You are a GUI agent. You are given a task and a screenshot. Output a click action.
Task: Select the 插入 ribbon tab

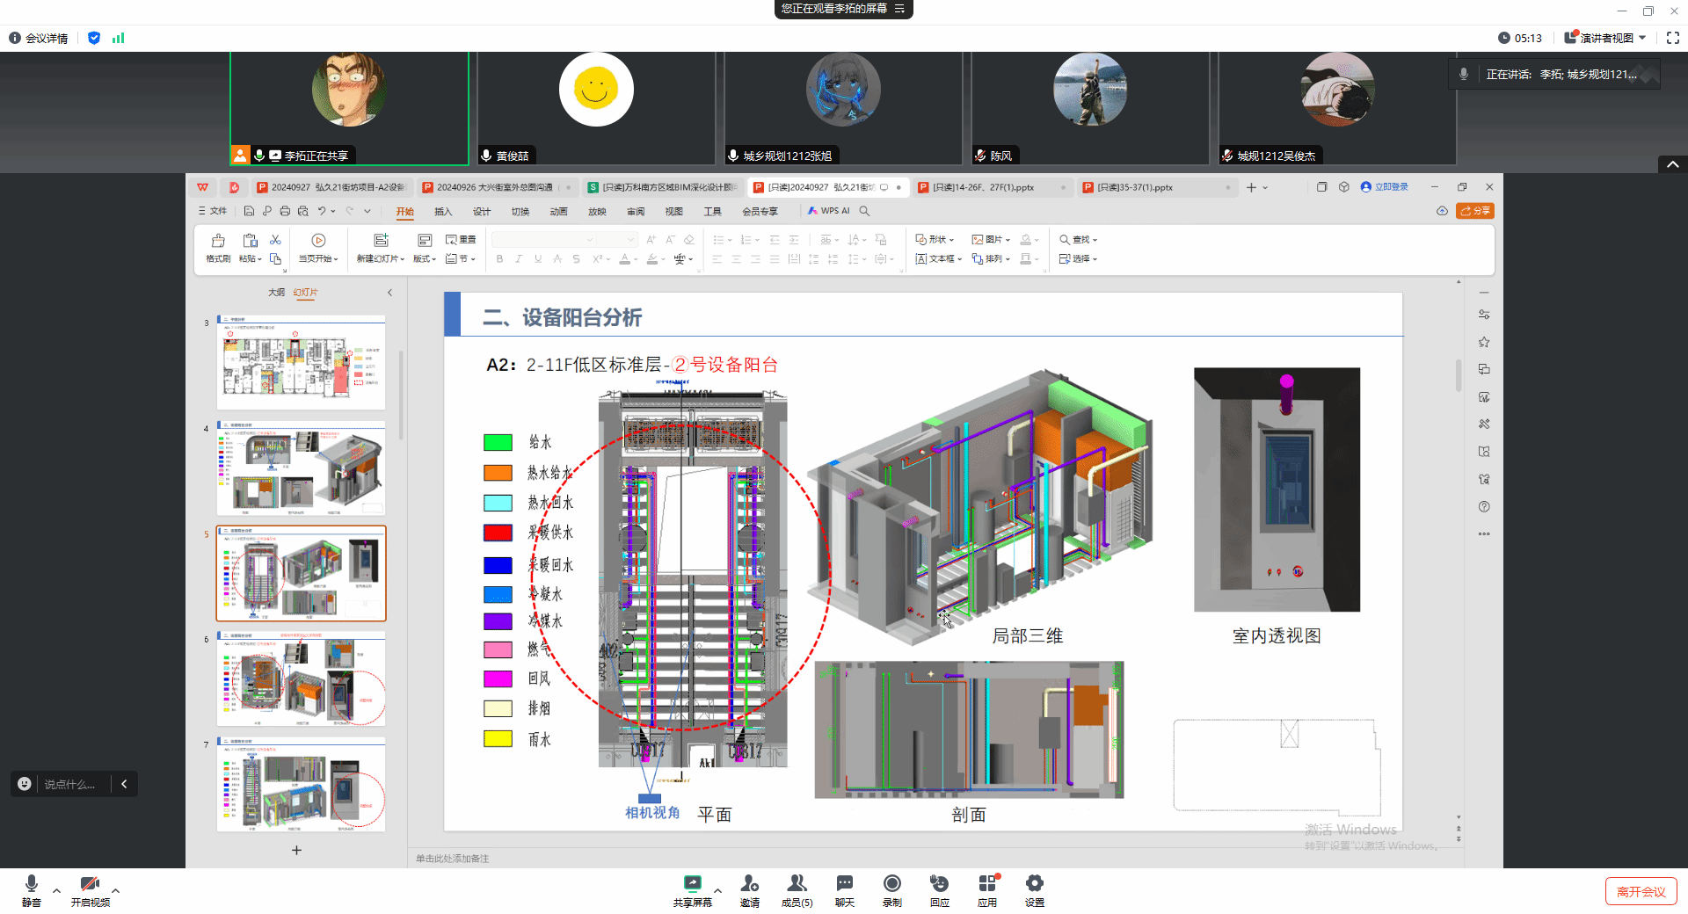[x=443, y=212]
